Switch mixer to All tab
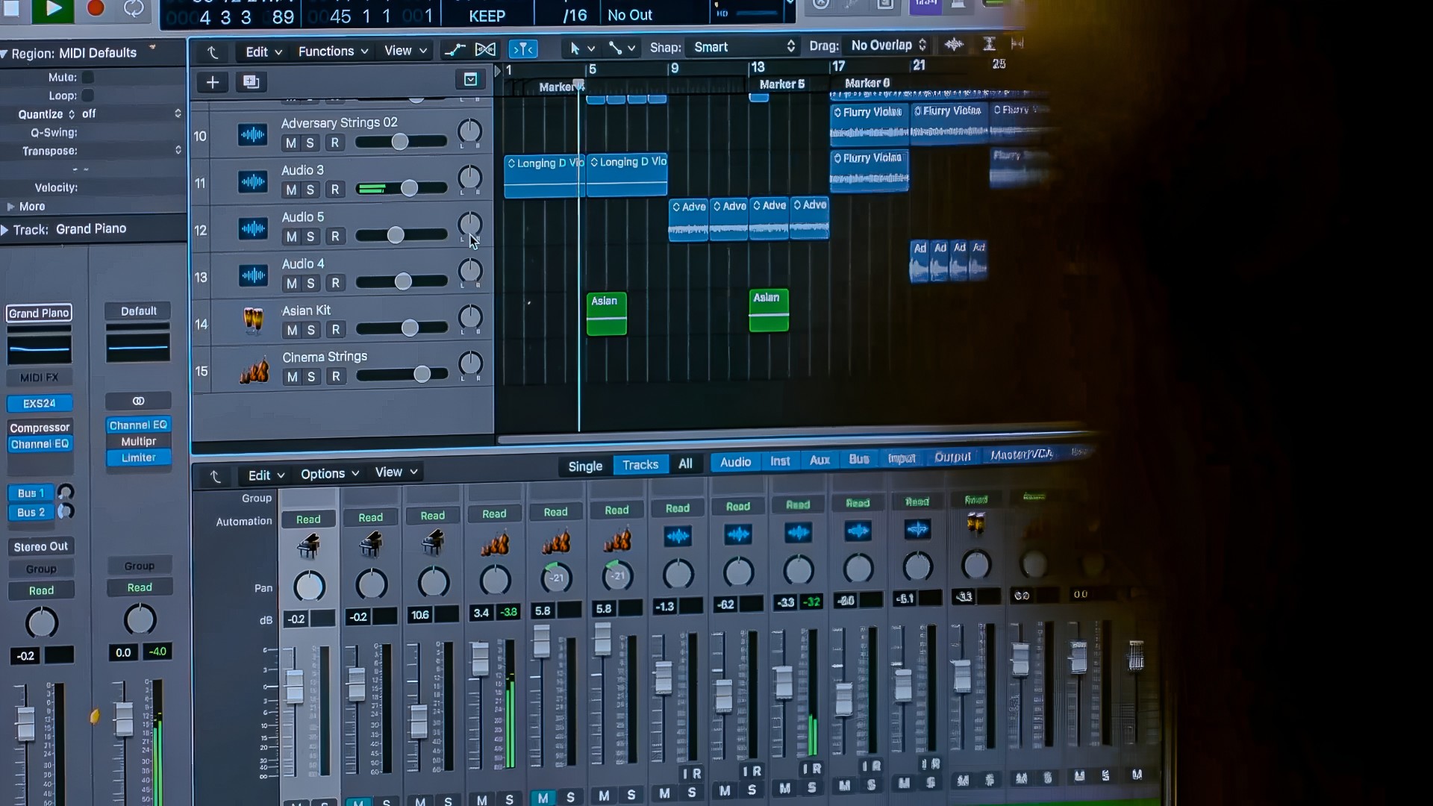Screen dimensions: 1433x806 tap(685, 464)
